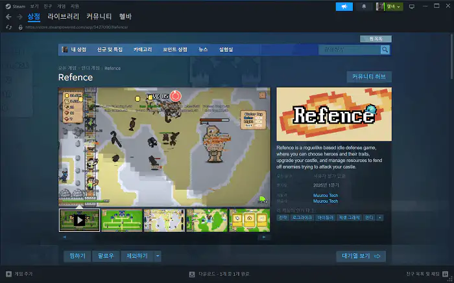Open the 게임 menu
Image resolution: width=454 pixels, height=283 pixels.
[61, 6]
